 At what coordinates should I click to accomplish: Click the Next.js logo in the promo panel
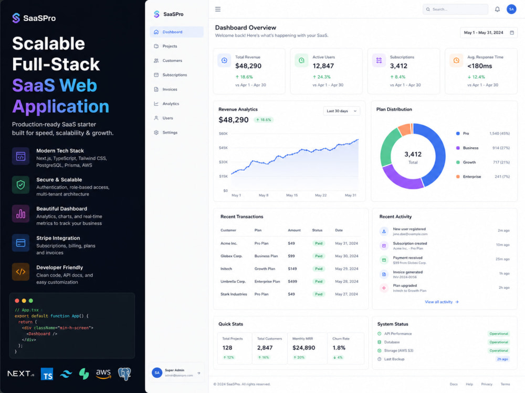pos(21,374)
